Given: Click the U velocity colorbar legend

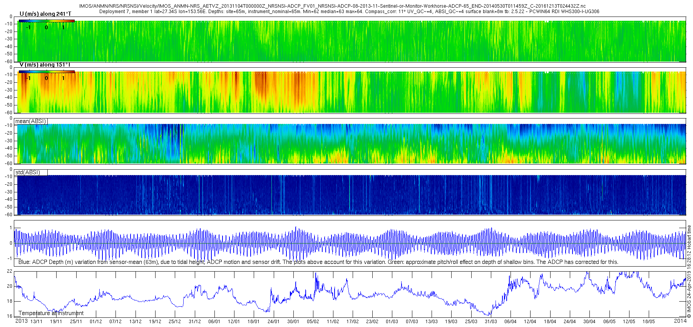Looking at the screenshot, I should pos(47,21).
